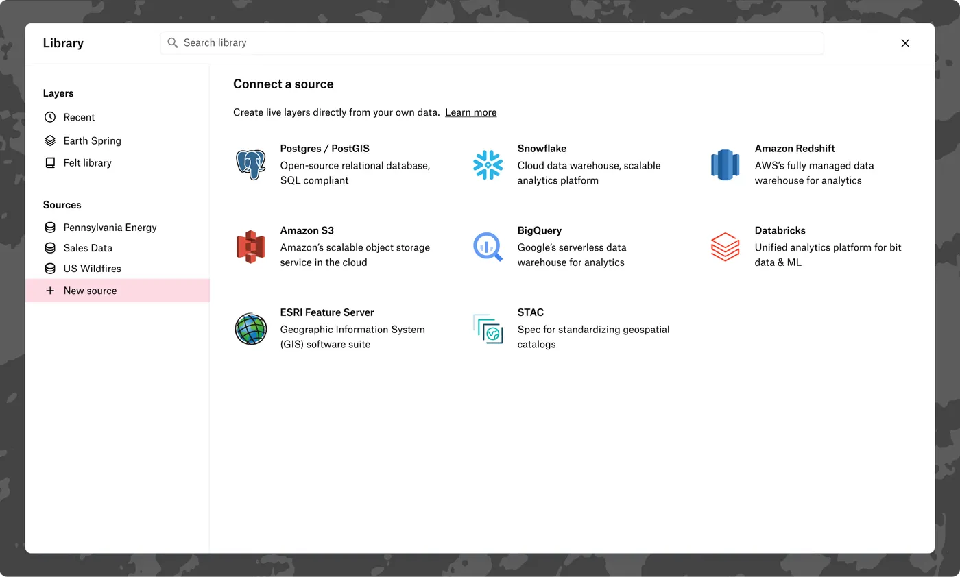Viewport: 960px width, 577px height.
Task: Click the Sources section header
Action: 62,205
